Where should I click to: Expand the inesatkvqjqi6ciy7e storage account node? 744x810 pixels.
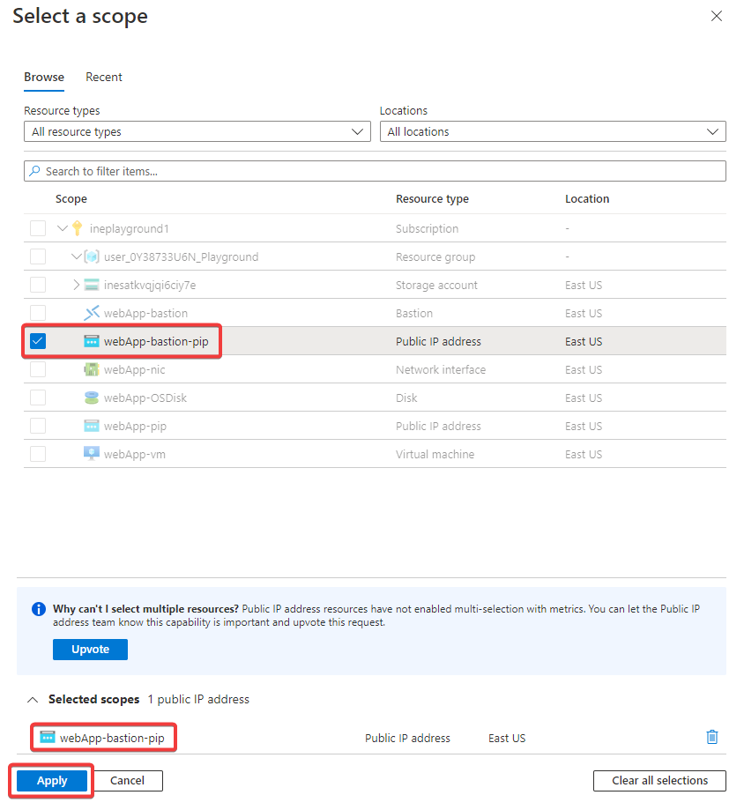[76, 285]
